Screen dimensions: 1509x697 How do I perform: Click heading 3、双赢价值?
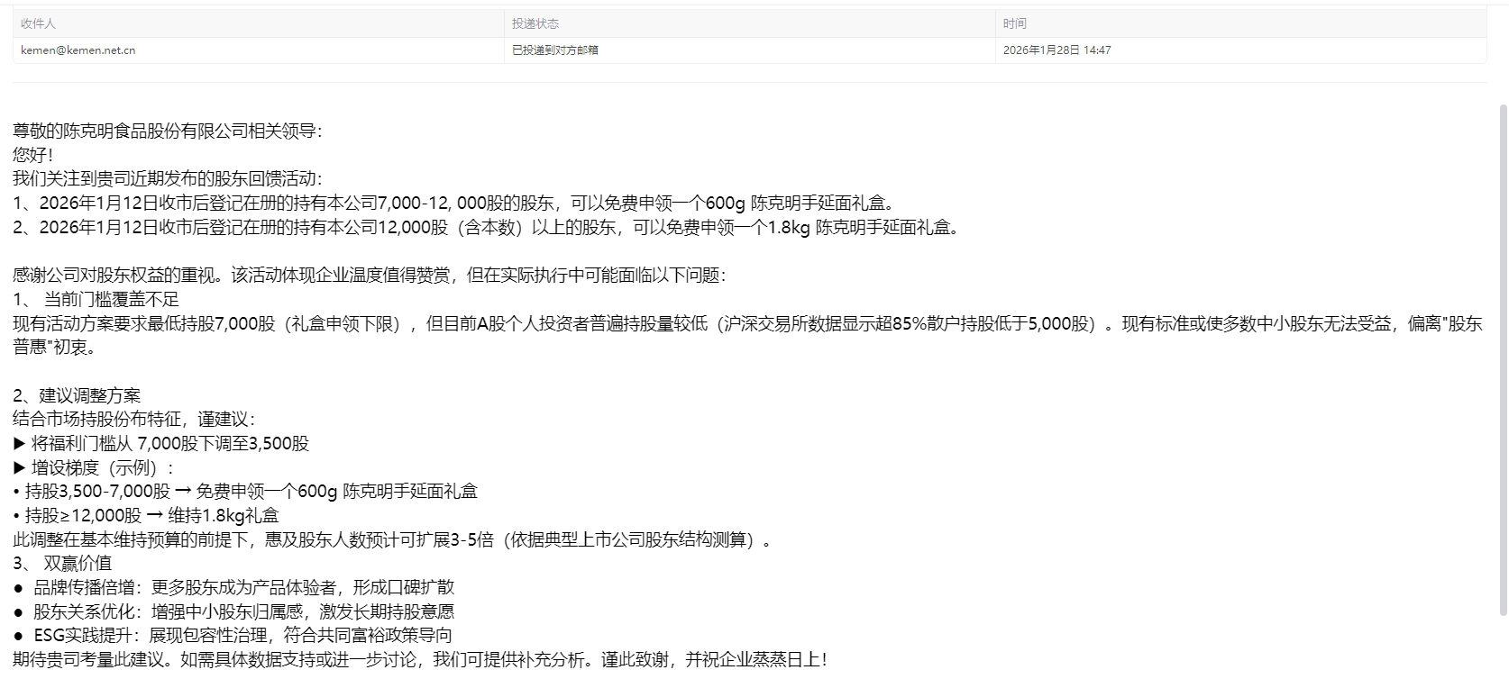coord(62,564)
